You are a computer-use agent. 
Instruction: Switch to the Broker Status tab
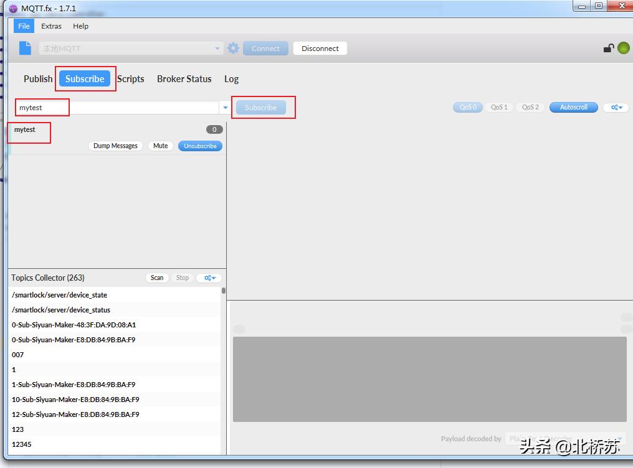tap(184, 79)
